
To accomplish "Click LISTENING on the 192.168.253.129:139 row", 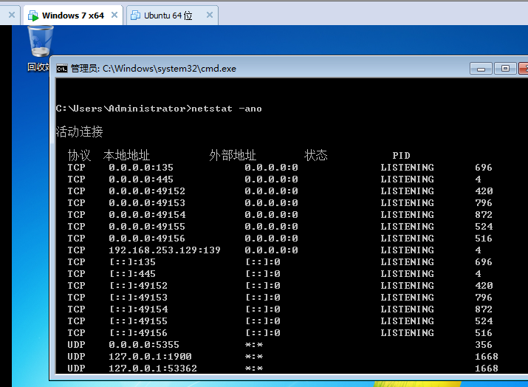I will [408, 250].
